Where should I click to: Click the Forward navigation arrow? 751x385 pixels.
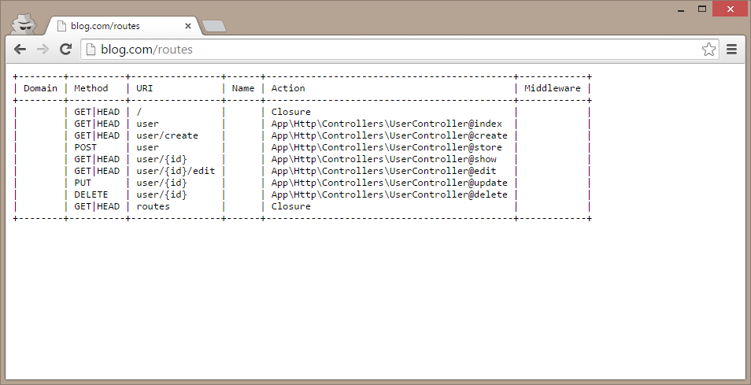[43, 49]
